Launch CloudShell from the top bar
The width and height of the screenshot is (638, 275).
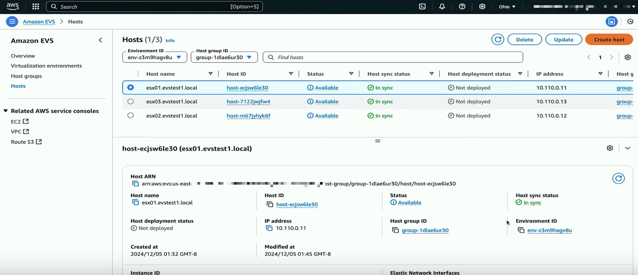[422, 7]
